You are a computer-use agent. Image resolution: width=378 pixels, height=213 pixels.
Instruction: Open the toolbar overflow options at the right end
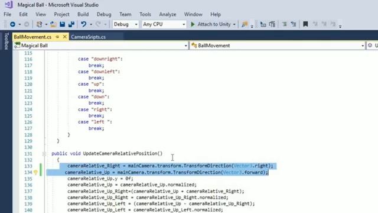pyautogui.click(x=340, y=26)
